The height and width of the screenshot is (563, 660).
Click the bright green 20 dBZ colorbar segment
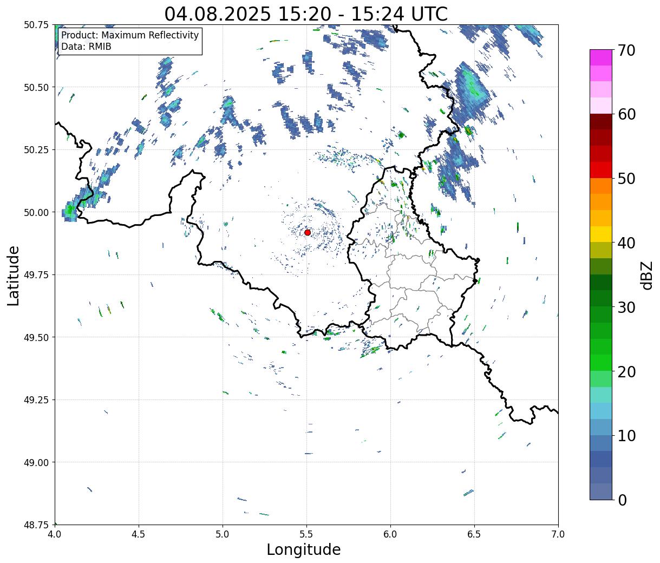coord(601,363)
